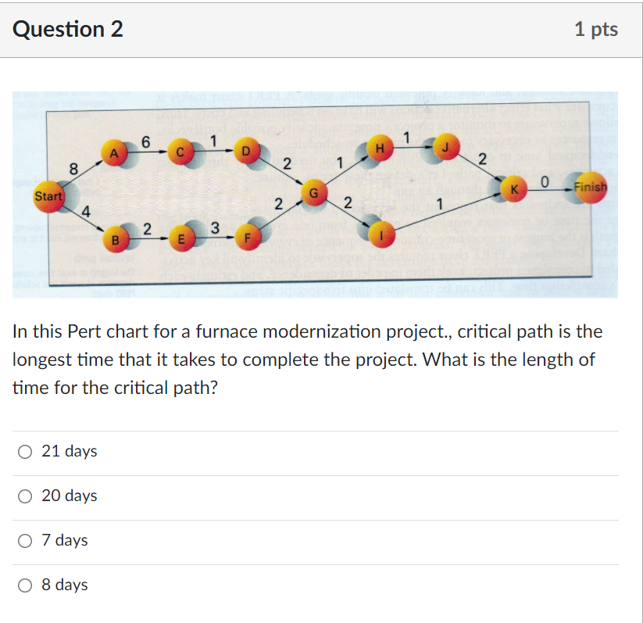Click node C in the chart
This screenshot has width=643, height=623.
point(180,152)
